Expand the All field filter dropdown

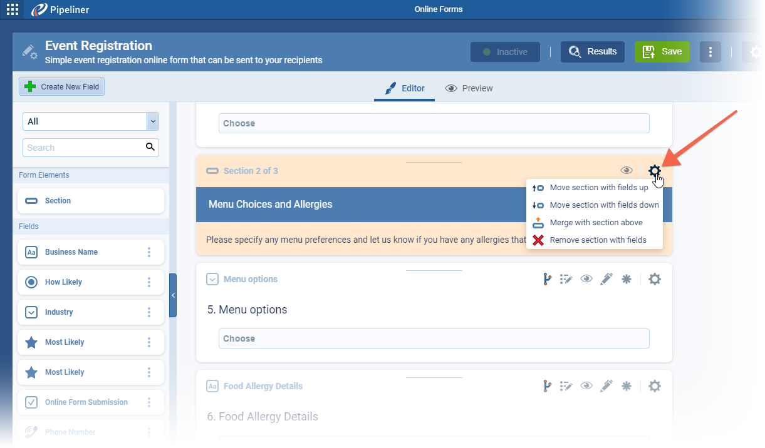(152, 121)
